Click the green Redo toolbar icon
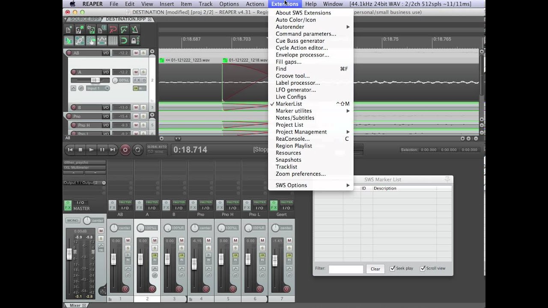Image resolution: width=548 pixels, height=308 pixels. pos(124,30)
